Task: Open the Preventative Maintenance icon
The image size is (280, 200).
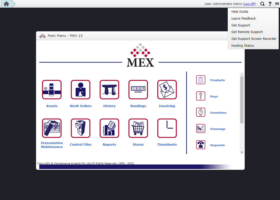Action: coord(52,128)
